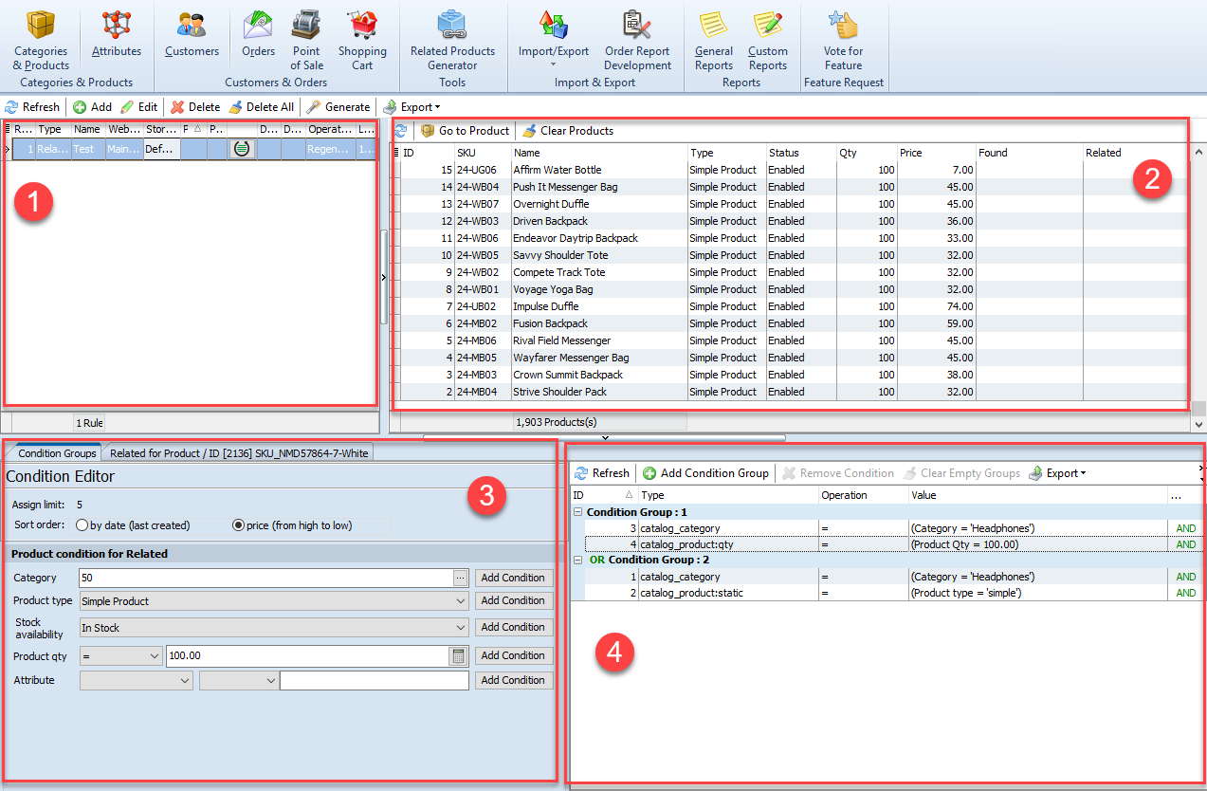Viewport: 1207px width, 791px height.
Task: Open the rules toolbar Export dropdown
Action: pyautogui.click(x=411, y=107)
